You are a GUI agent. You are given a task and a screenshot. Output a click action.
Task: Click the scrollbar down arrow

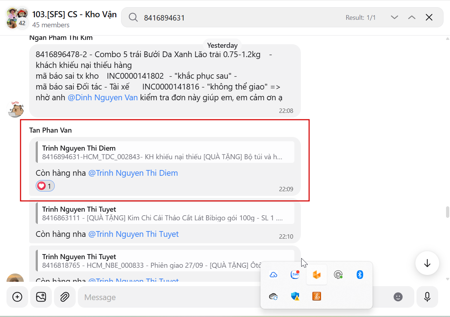point(447,279)
